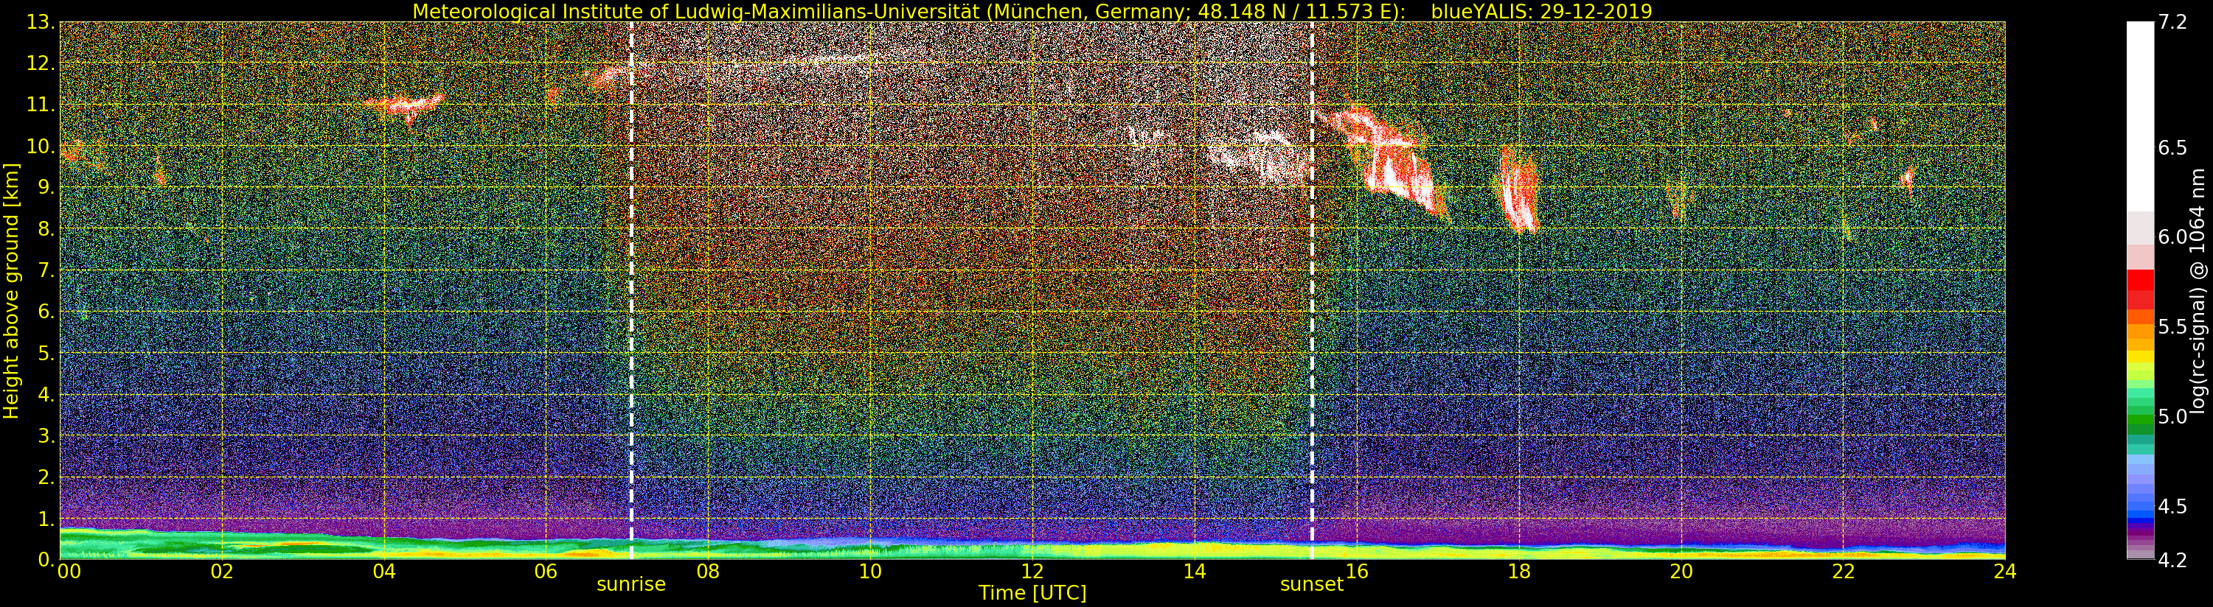
Task: Click the bright cirrus cloud near 04 UTC
Action: 404,105
